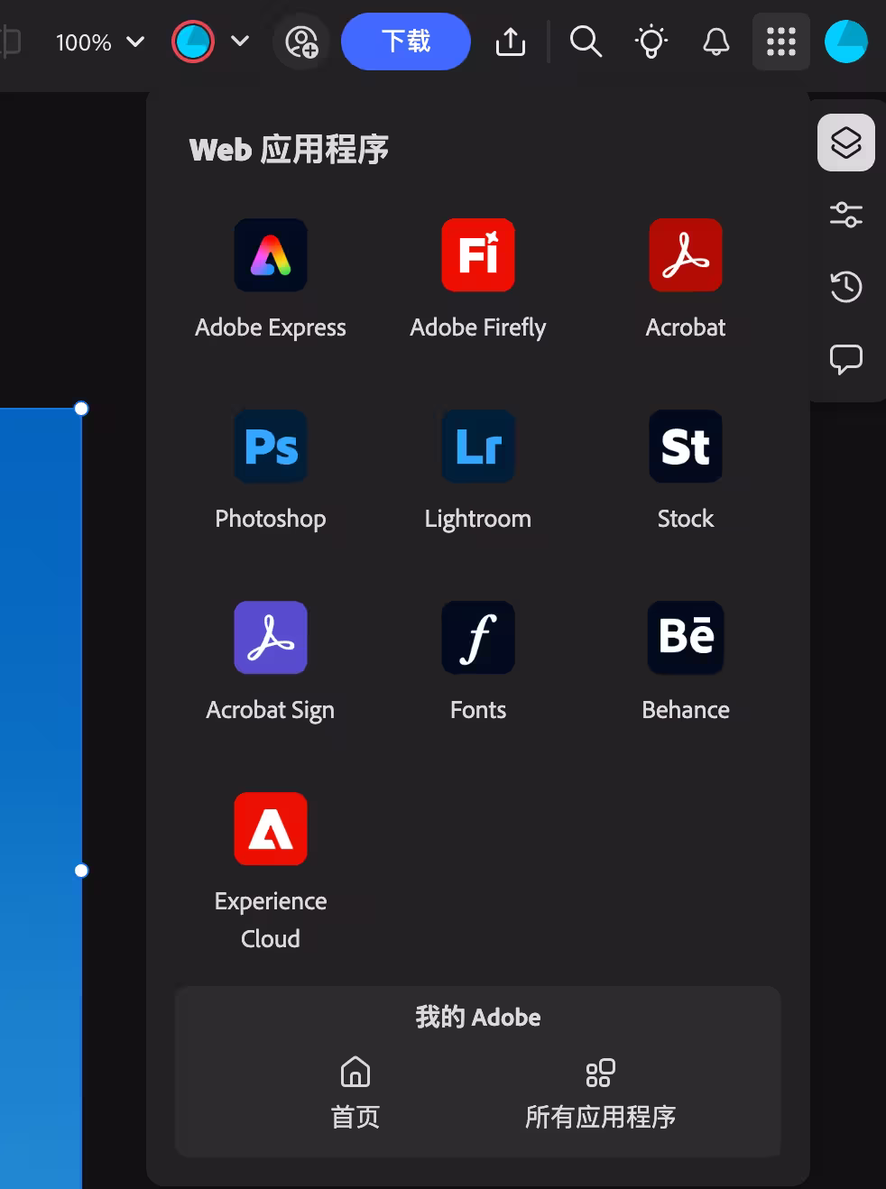Open the project switcher chevron next to avatar
Screen dimensions: 886x1189
coord(239,42)
